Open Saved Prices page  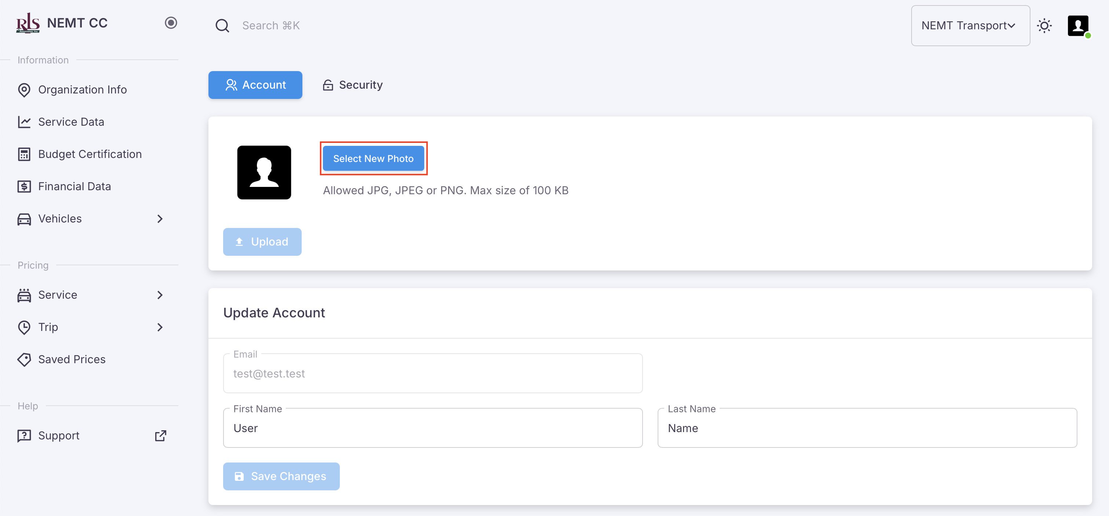tap(72, 359)
